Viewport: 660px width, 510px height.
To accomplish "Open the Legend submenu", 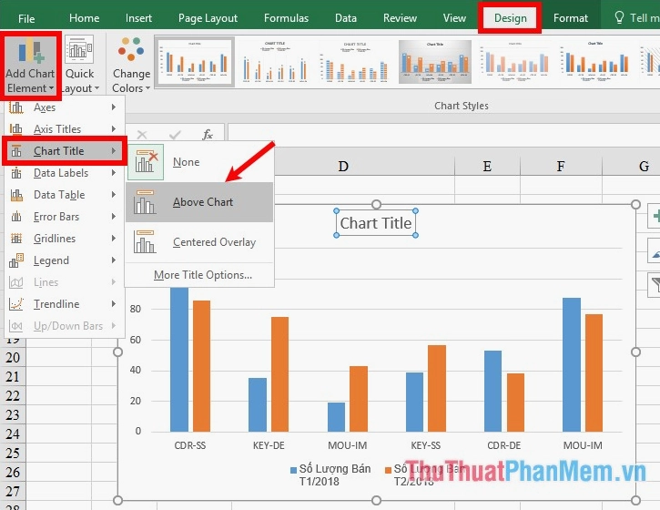I will tap(65, 260).
